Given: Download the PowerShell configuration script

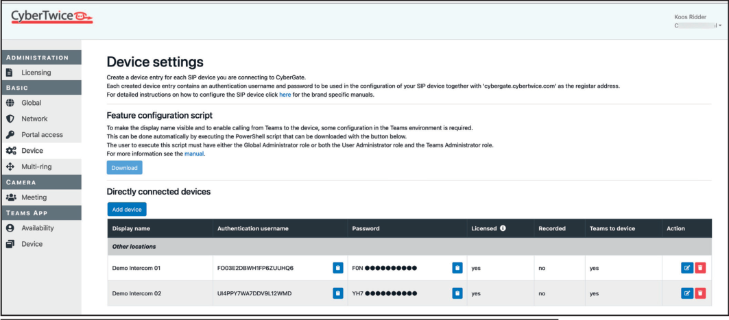Looking at the screenshot, I should [x=124, y=168].
